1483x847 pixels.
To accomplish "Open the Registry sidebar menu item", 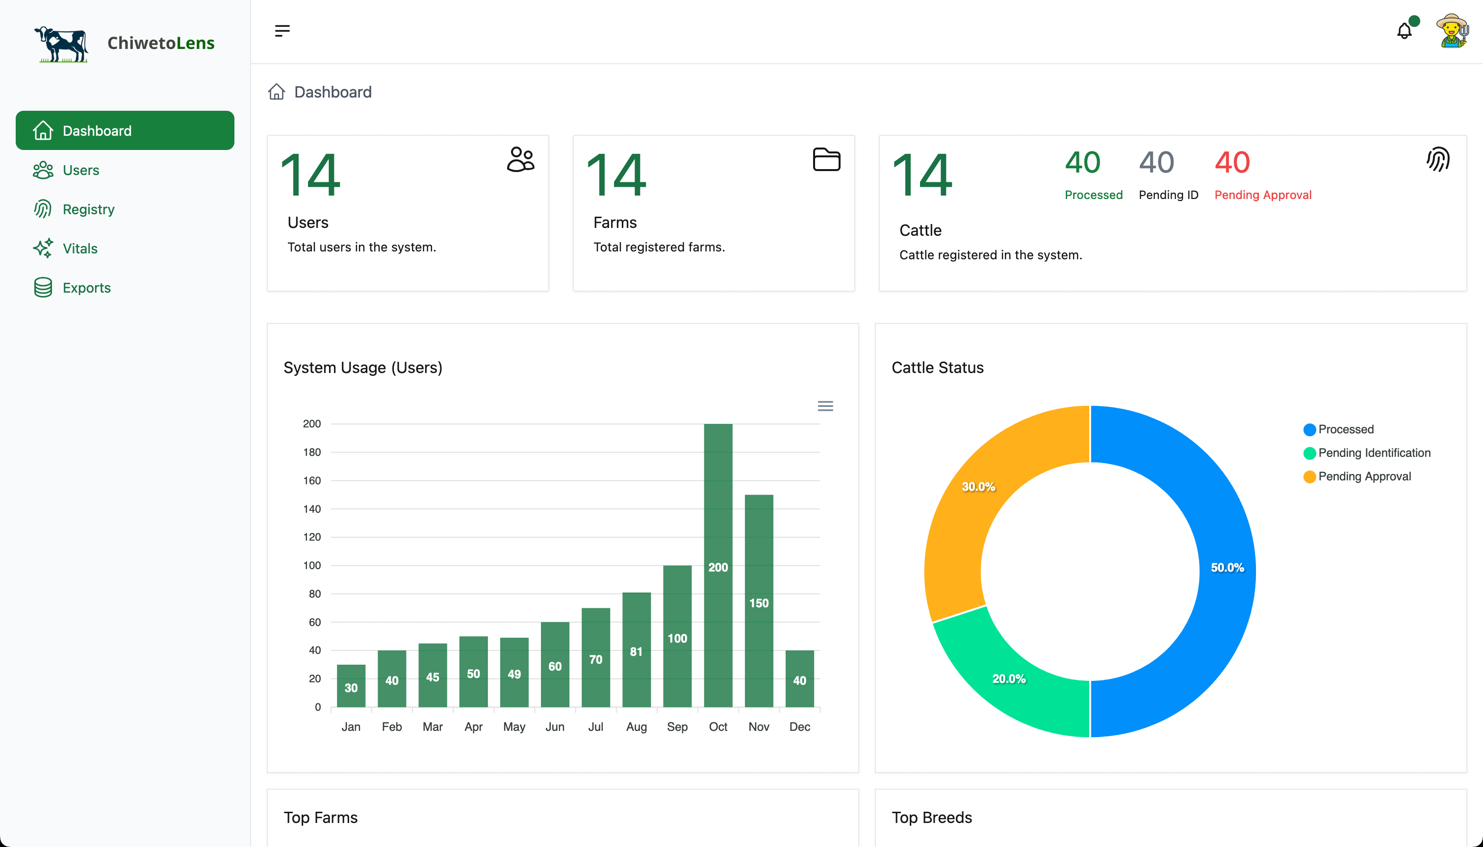I will coord(125,209).
